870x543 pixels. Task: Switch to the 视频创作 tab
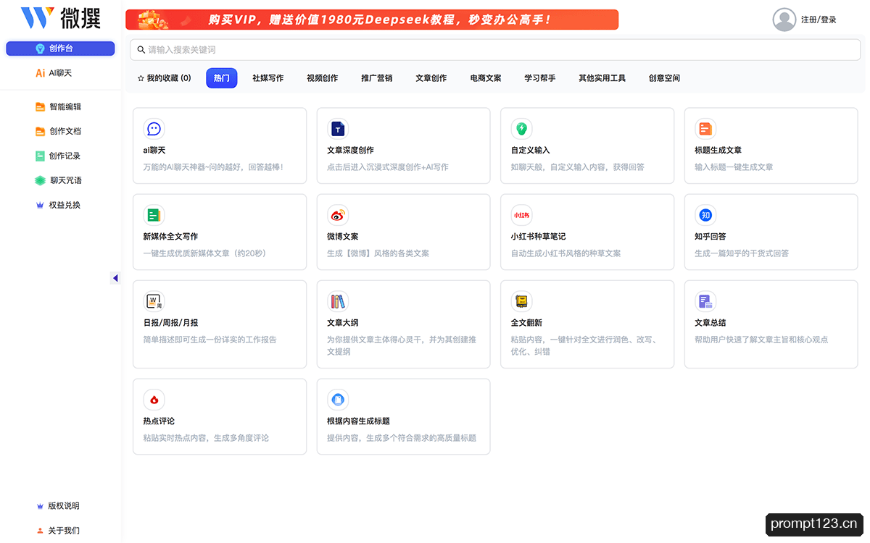tap(322, 78)
